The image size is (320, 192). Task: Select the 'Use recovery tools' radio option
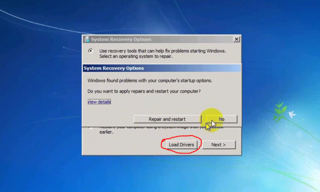coord(91,51)
